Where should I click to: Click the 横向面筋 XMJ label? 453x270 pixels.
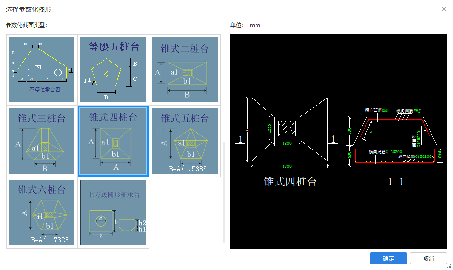coord(377,110)
